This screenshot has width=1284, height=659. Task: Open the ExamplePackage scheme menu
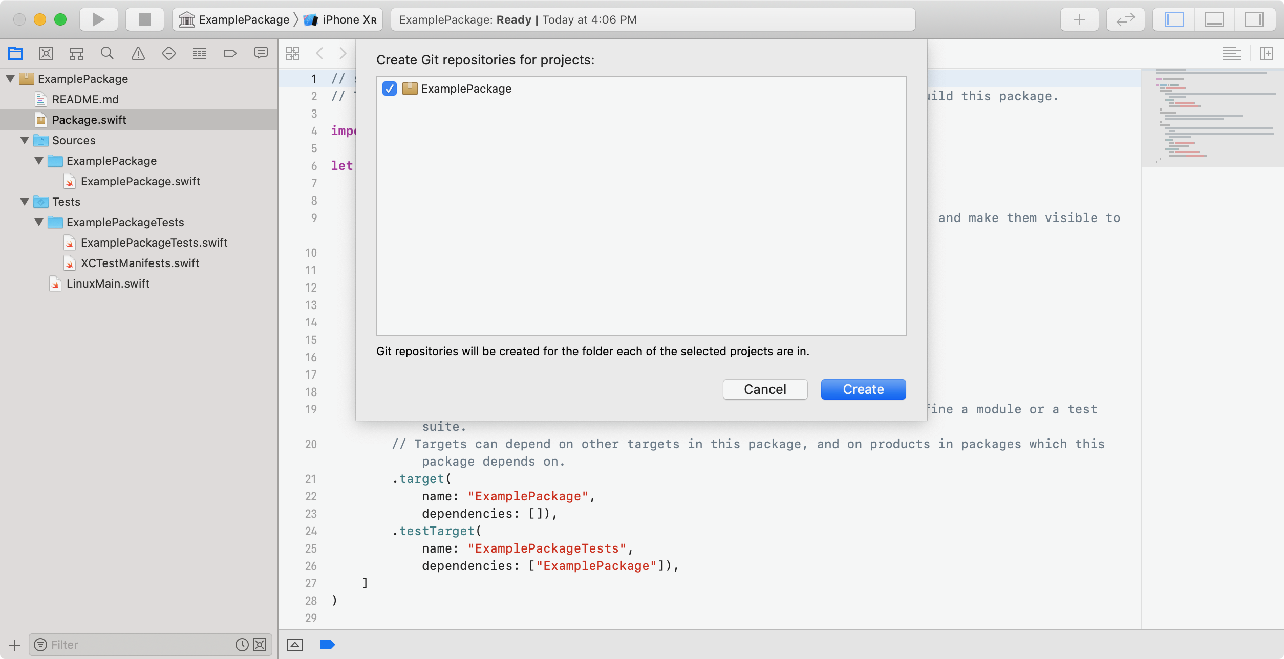point(236,18)
